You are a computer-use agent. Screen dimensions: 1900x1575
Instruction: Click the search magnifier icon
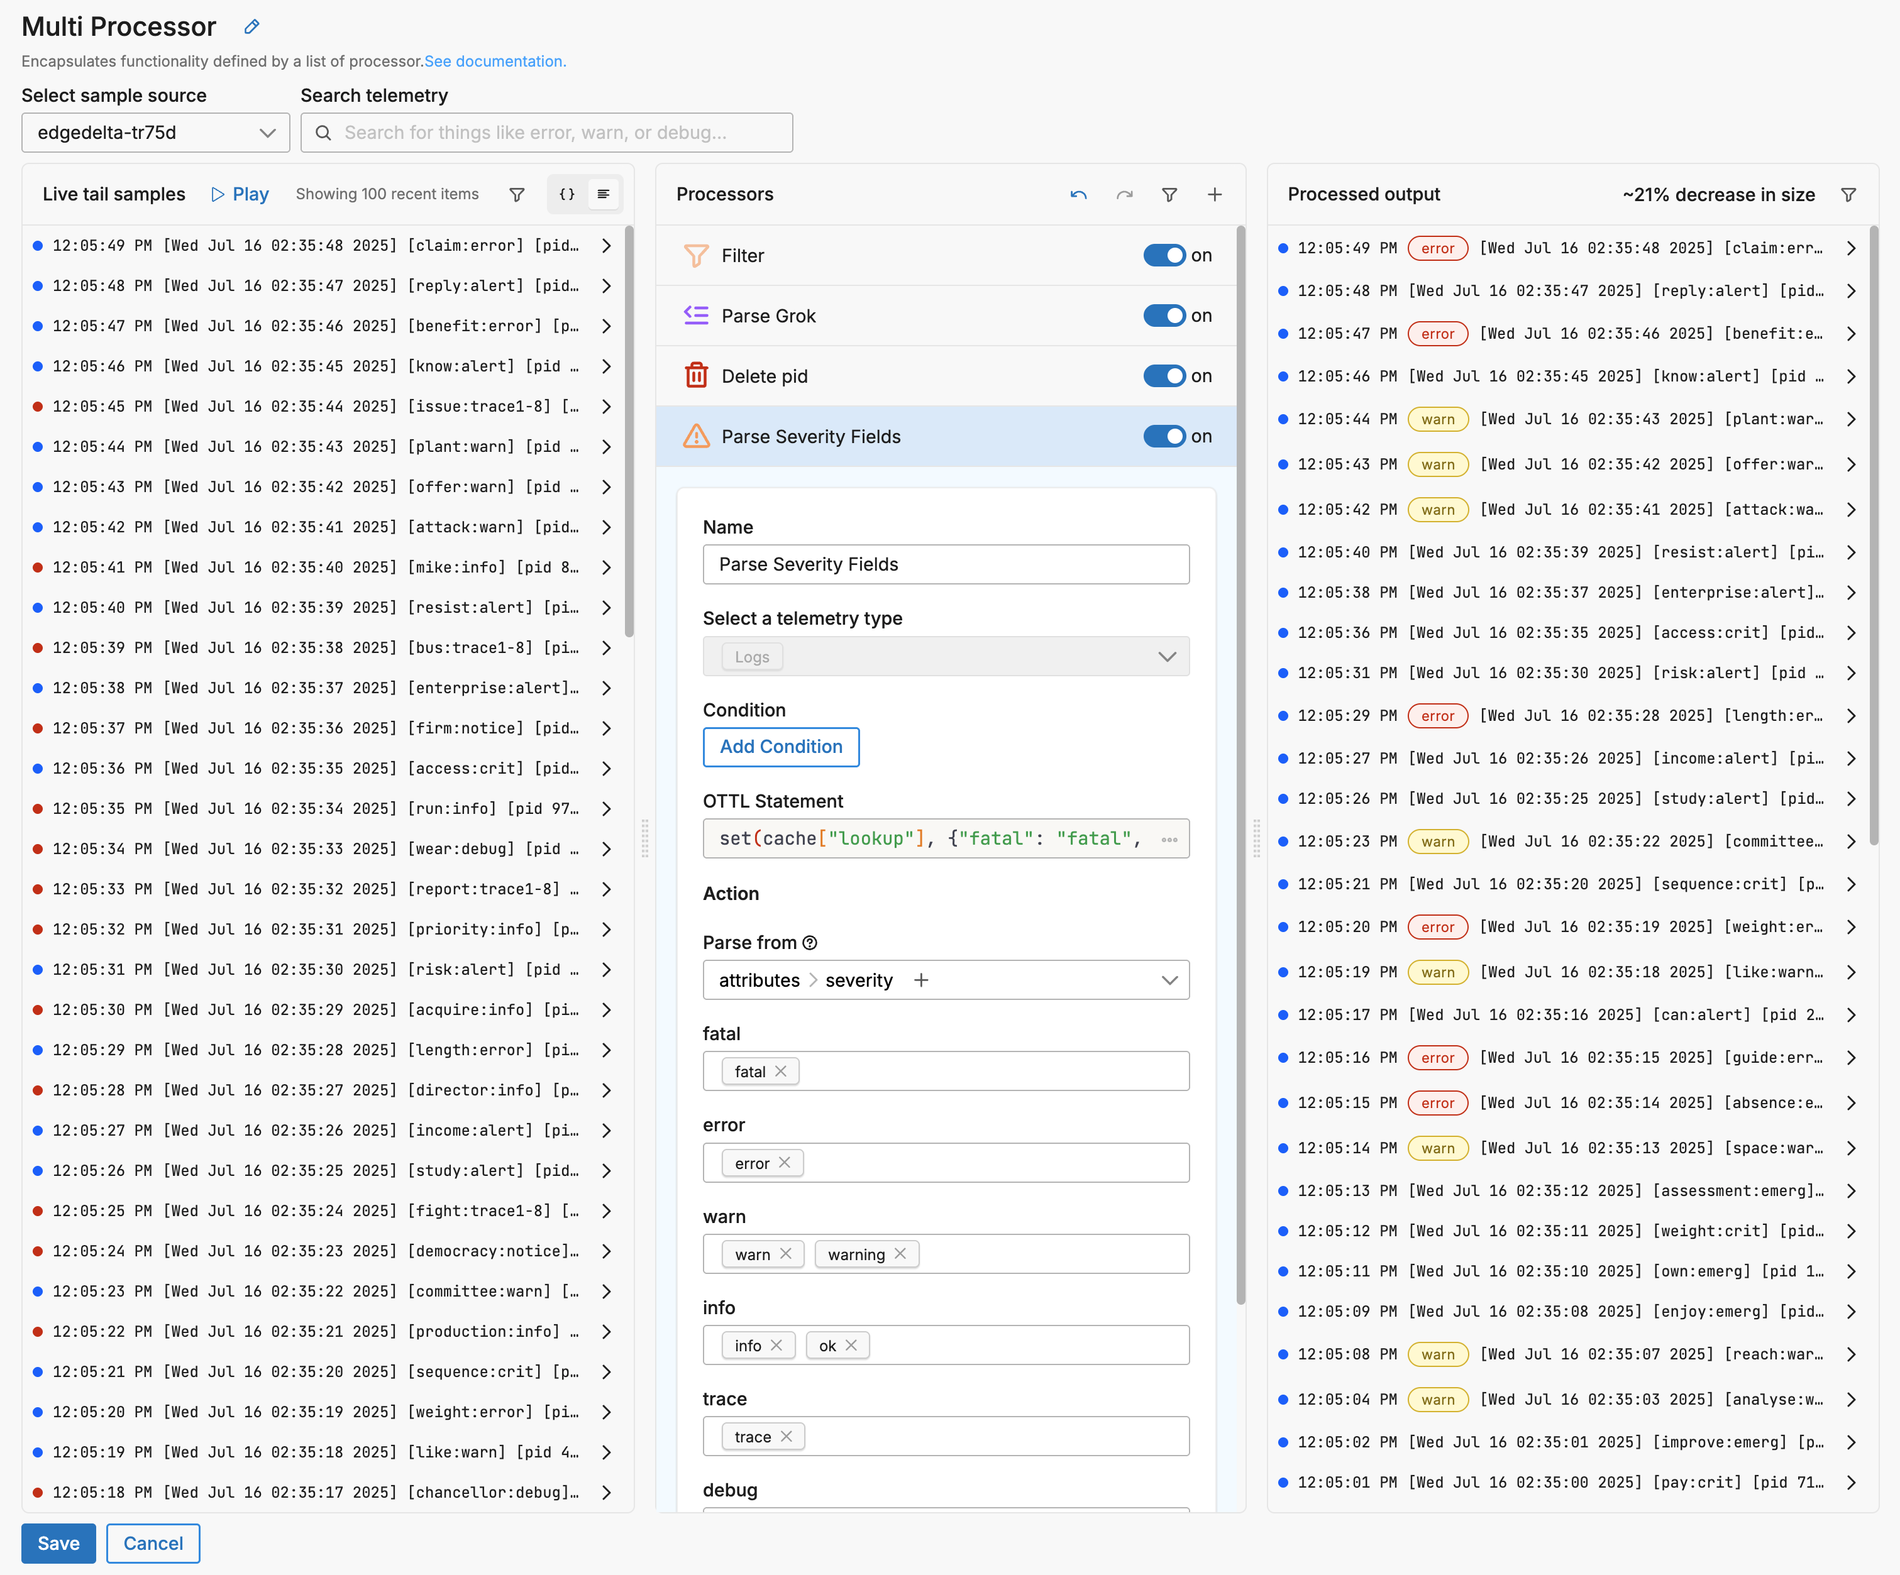[x=323, y=133]
